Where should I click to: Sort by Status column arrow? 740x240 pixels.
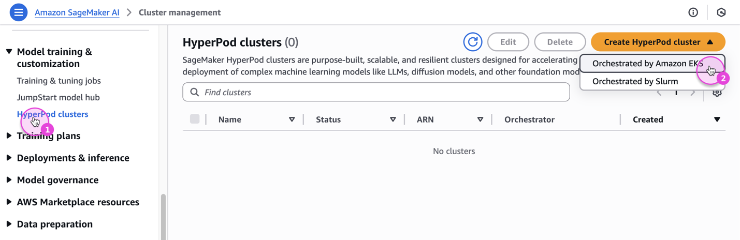(x=393, y=119)
